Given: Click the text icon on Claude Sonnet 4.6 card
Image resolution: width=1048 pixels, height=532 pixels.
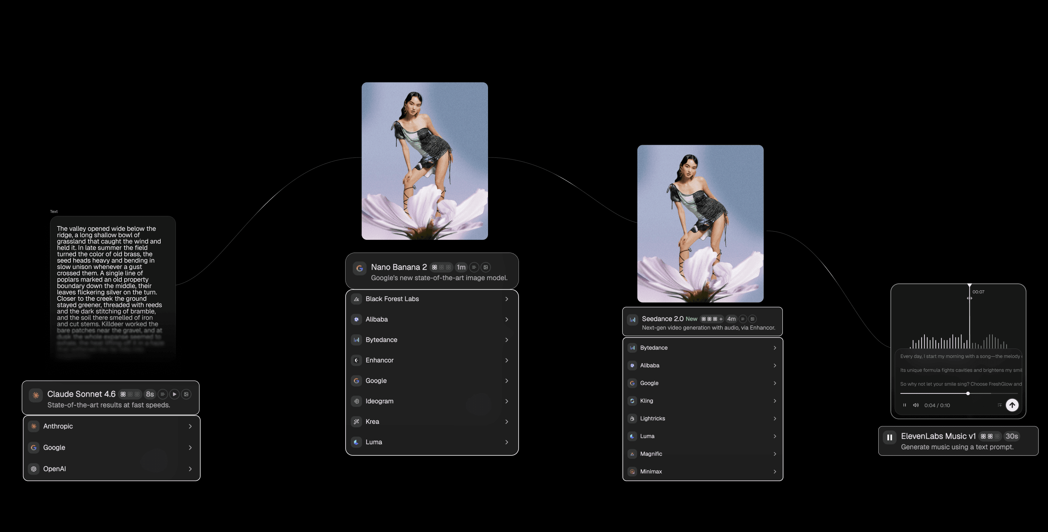Looking at the screenshot, I should (162, 394).
